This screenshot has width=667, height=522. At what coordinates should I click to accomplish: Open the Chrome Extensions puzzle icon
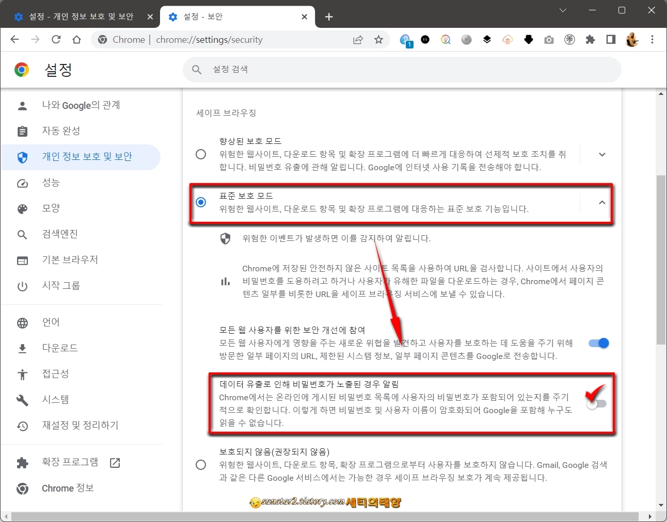pyautogui.click(x=590, y=39)
